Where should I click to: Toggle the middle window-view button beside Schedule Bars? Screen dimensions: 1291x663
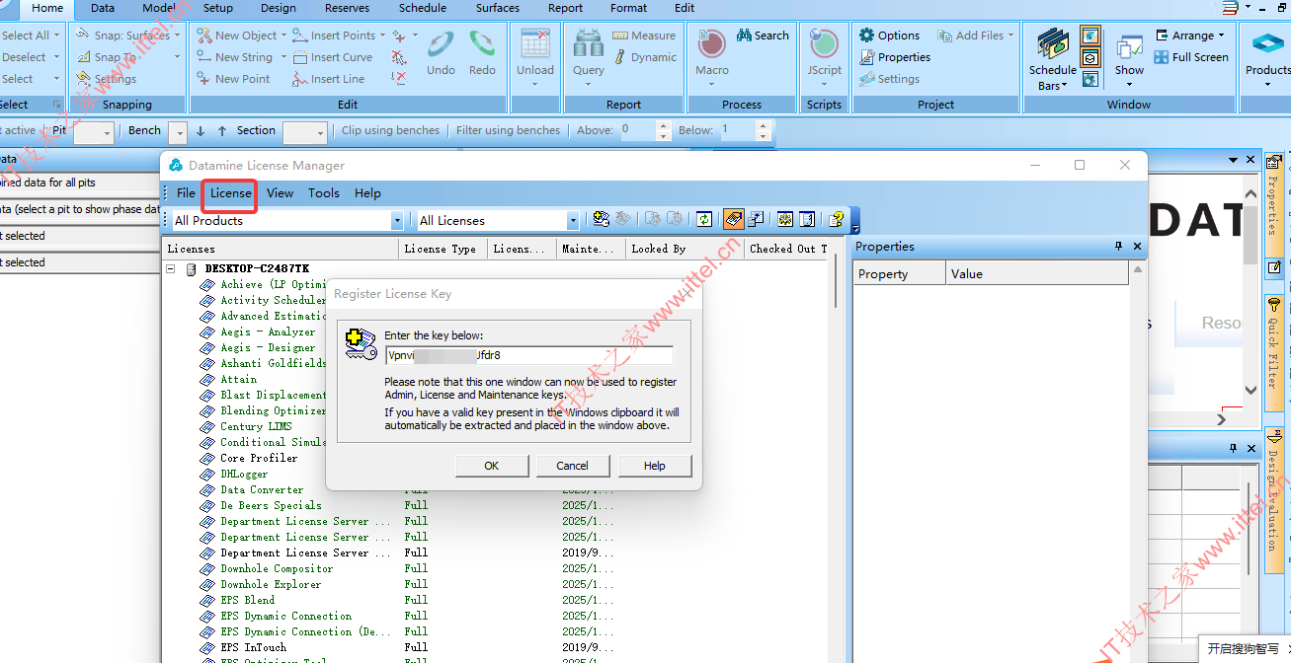(1090, 58)
